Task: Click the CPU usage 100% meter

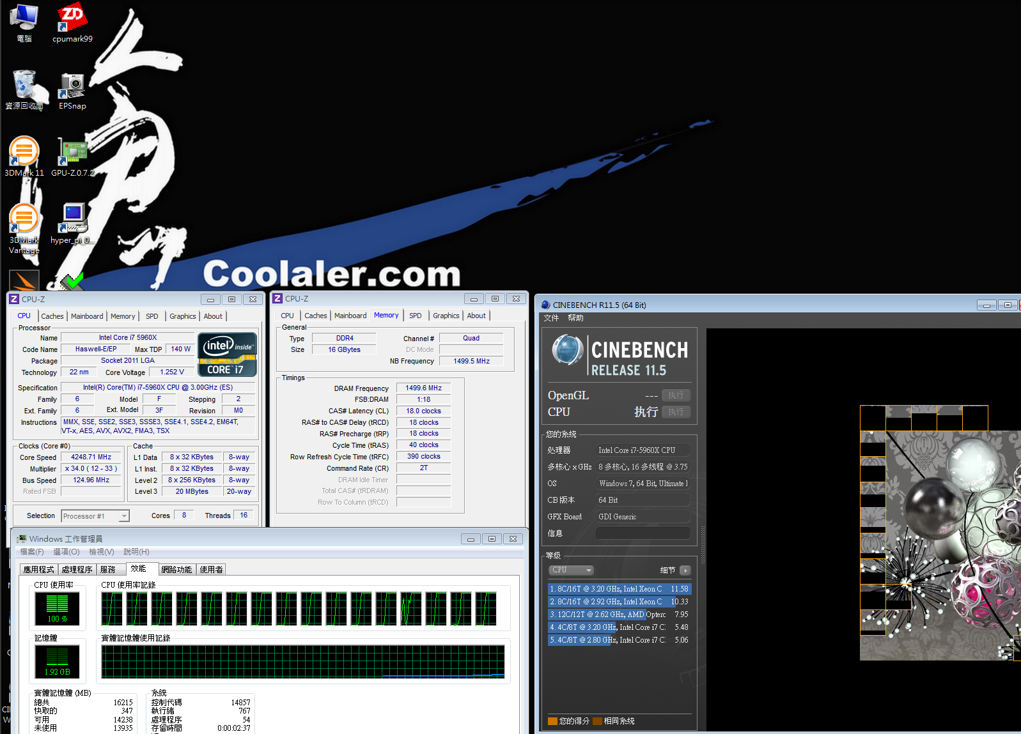Action: [x=57, y=608]
